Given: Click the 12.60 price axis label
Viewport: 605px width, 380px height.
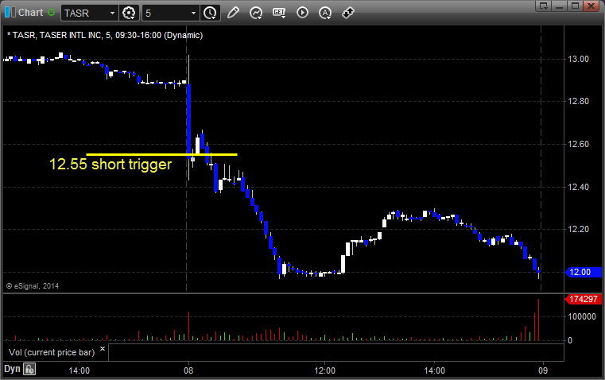Looking at the screenshot, I should point(579,144).
